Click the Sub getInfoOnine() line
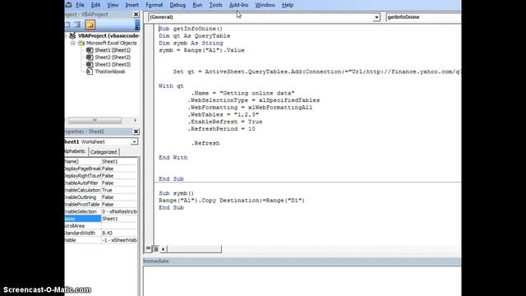 click(191, 29)
